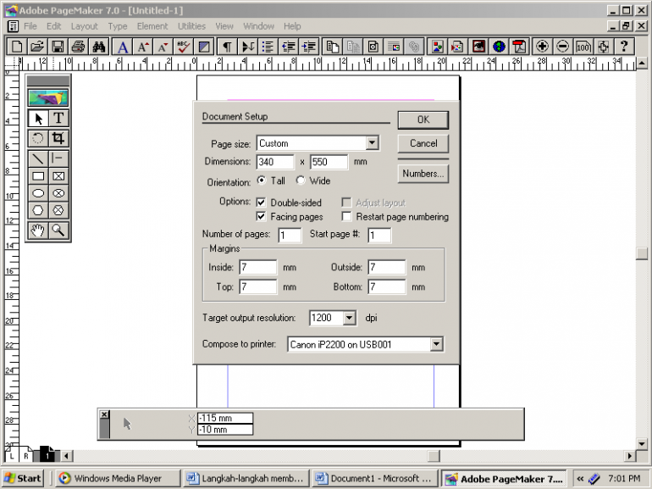Close the Control palette with X

pos(104,414)
